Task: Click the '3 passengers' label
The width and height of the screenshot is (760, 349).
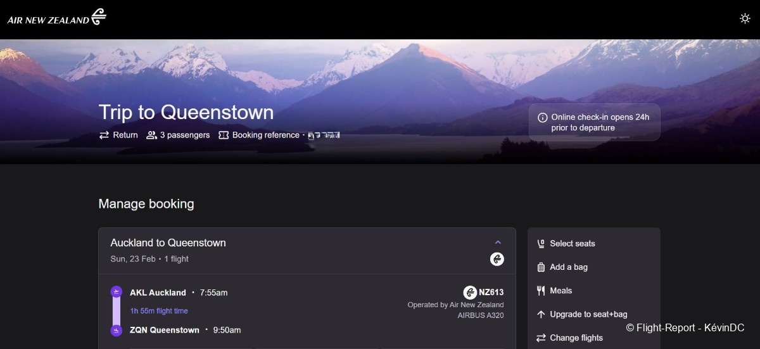Action: pos(185,135)
